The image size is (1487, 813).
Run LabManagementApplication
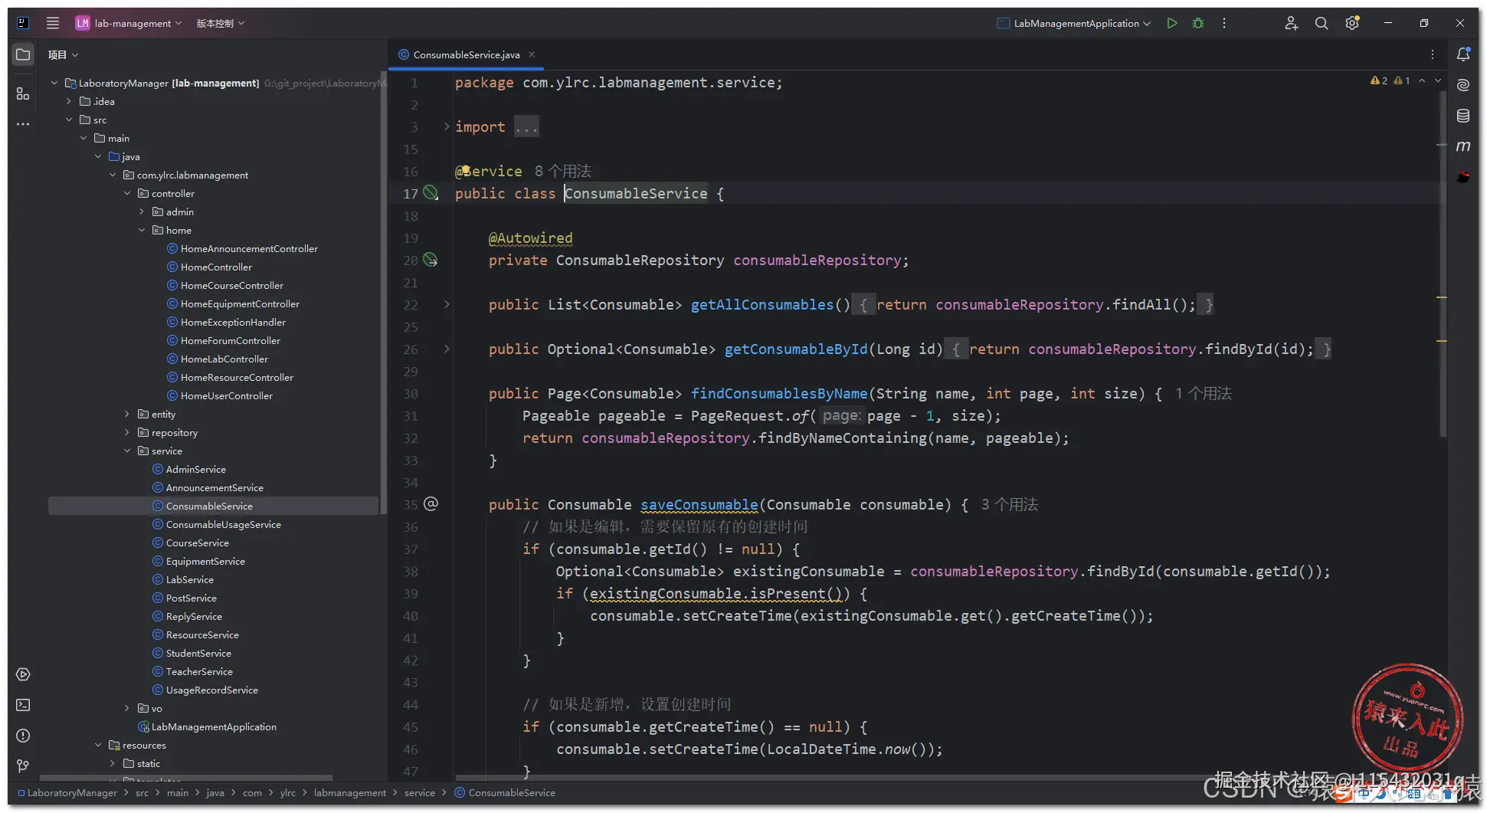1171,23
